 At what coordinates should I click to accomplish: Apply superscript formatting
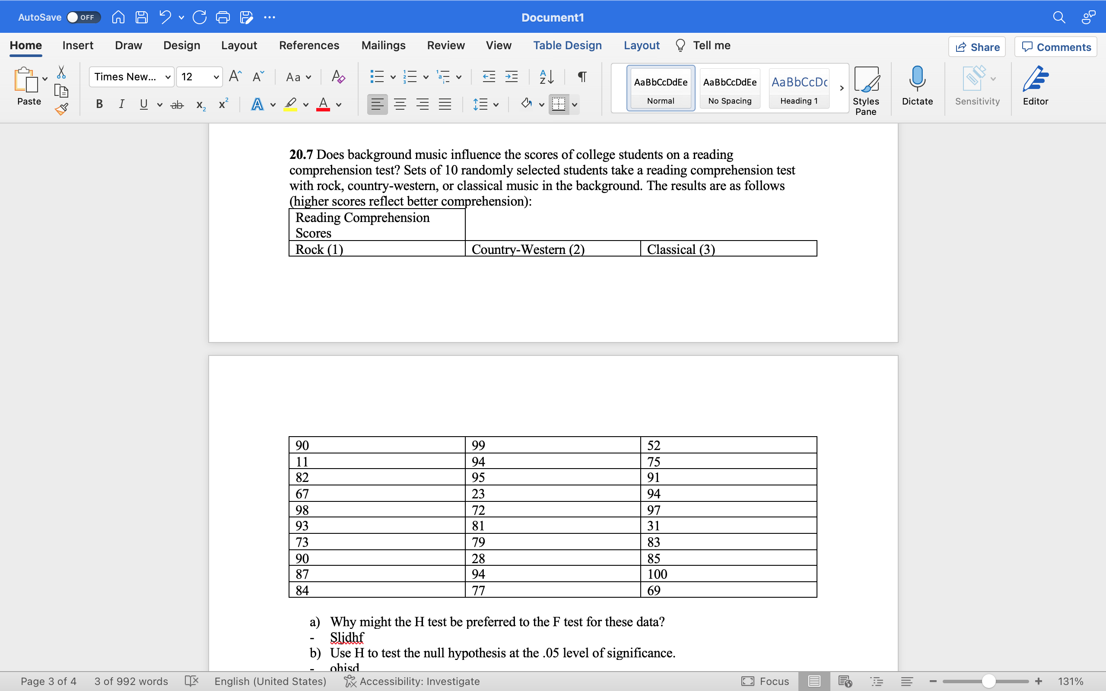[x=222, y=104]
